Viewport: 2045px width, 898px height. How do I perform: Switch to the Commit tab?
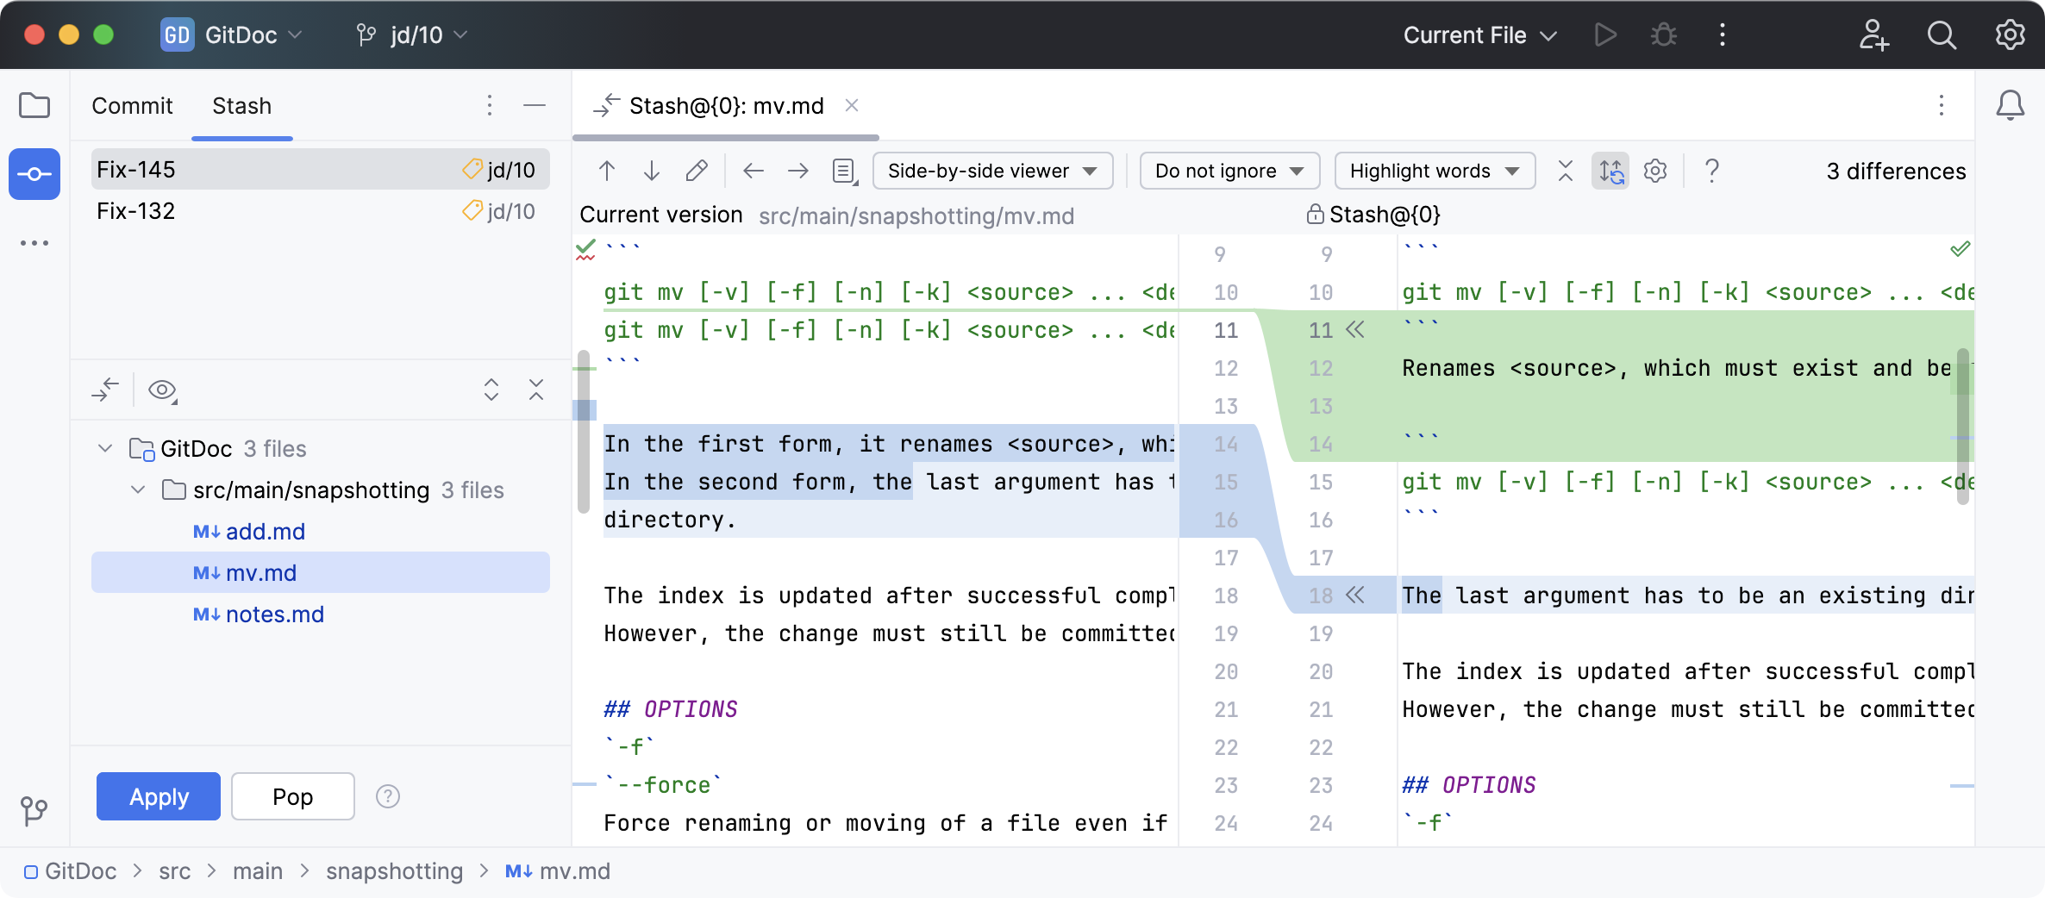[132, 106]
